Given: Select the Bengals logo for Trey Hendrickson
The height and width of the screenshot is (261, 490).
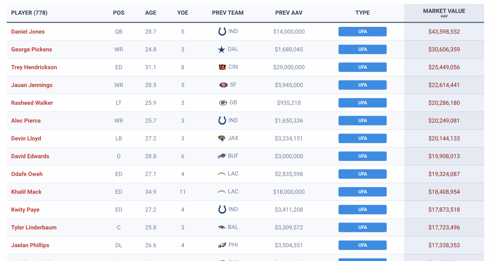Looking at the screenshot, I should click(x=222, y=67).
